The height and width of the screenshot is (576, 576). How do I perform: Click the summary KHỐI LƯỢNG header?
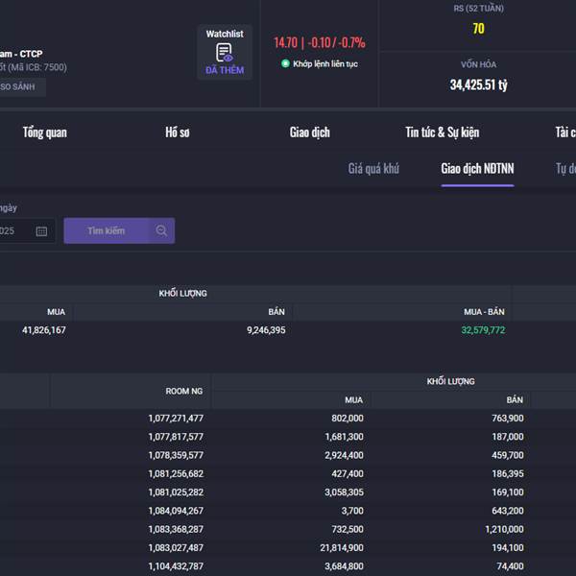point(183,294)
